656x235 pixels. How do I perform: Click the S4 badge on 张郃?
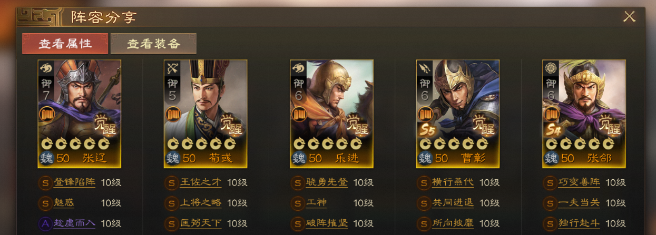tap(552, 130)
